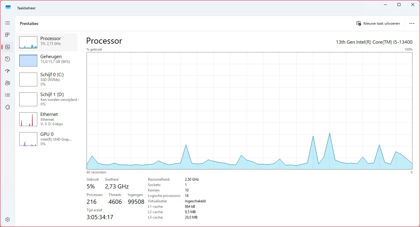Viewport: 420px width, 227px height.
Task: Click the '% gebruik' axis label
Action: pos(94,49)
